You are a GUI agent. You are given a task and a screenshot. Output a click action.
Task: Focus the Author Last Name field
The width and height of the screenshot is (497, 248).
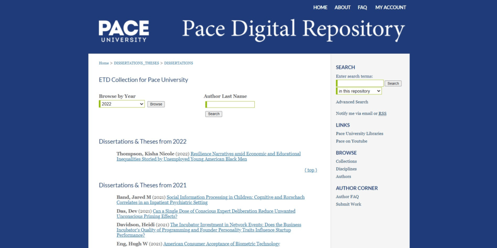[x=230, y=105]
